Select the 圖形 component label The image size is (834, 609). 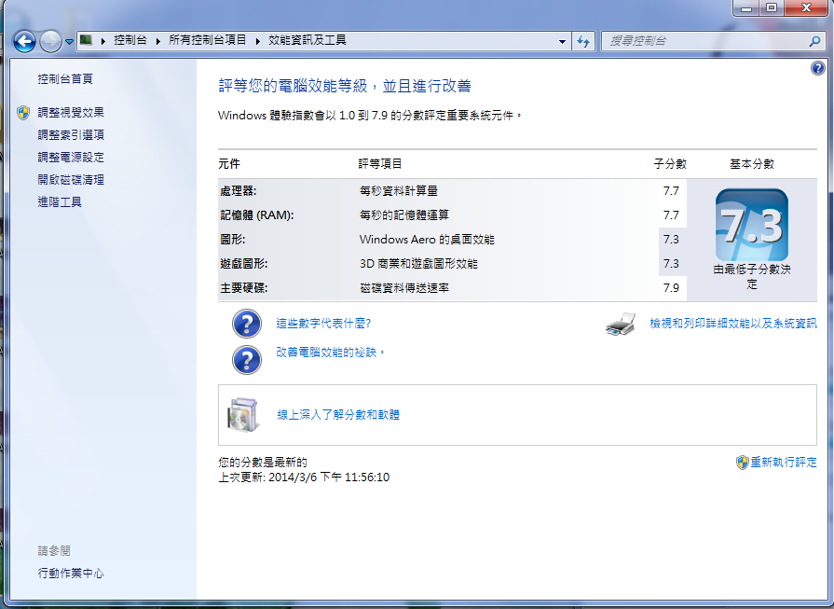232,240
